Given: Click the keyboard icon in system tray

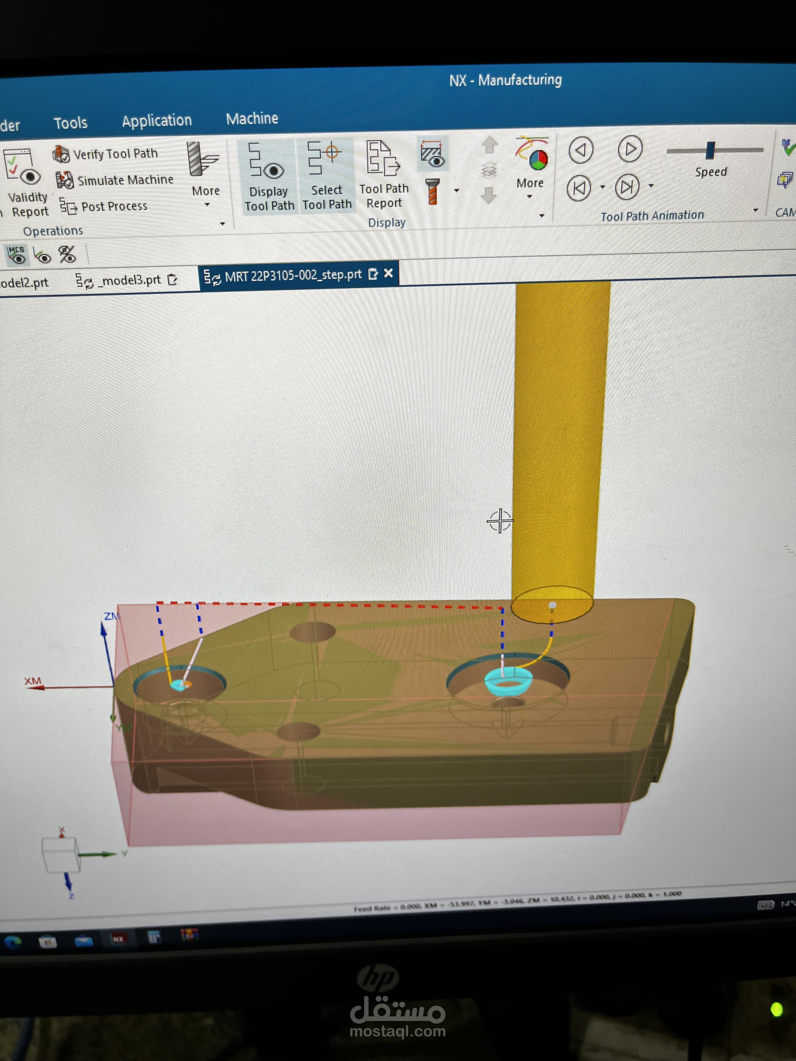Looking at the screenshot, I should pyautogui.click(x=766, y=905).
